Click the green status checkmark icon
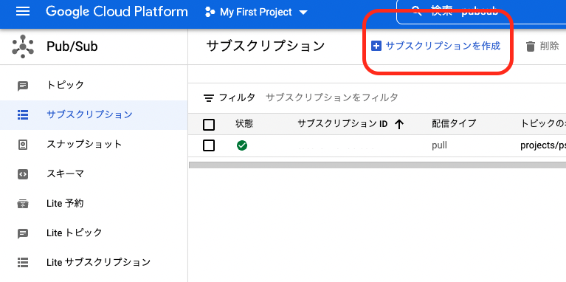 tap(242, 146)
